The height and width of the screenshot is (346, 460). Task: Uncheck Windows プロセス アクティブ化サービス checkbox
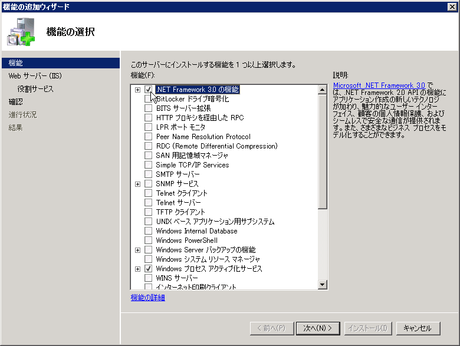pos(149,268)
